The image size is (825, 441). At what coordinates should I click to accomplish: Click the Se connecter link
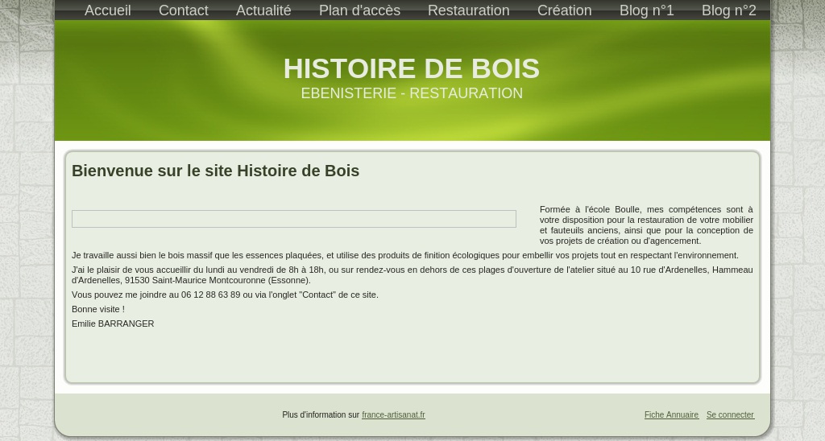click(x=730, y=414)
